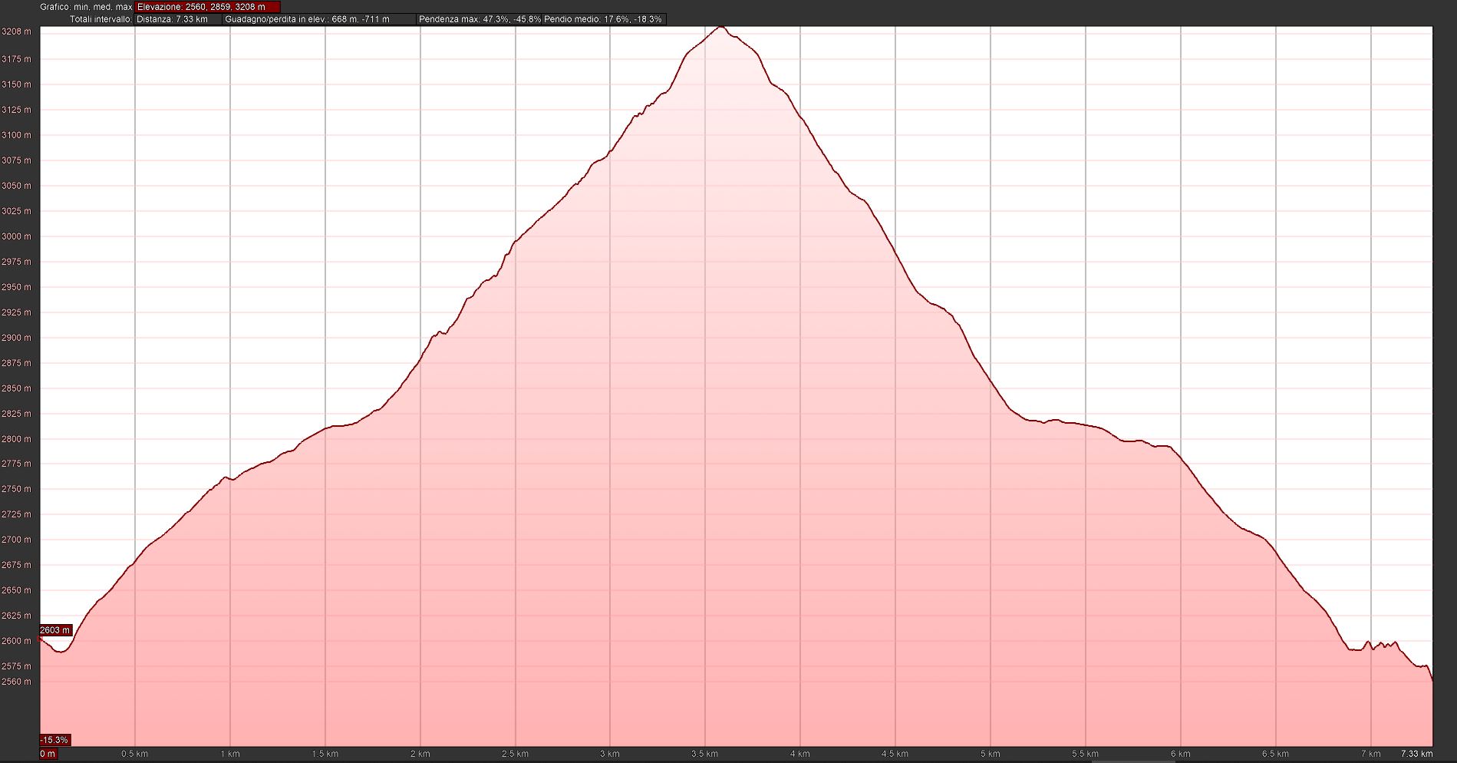1457x763 pixels.
Task: Click the 3208 m maximum elevation axis label
Action: point(17,31)
